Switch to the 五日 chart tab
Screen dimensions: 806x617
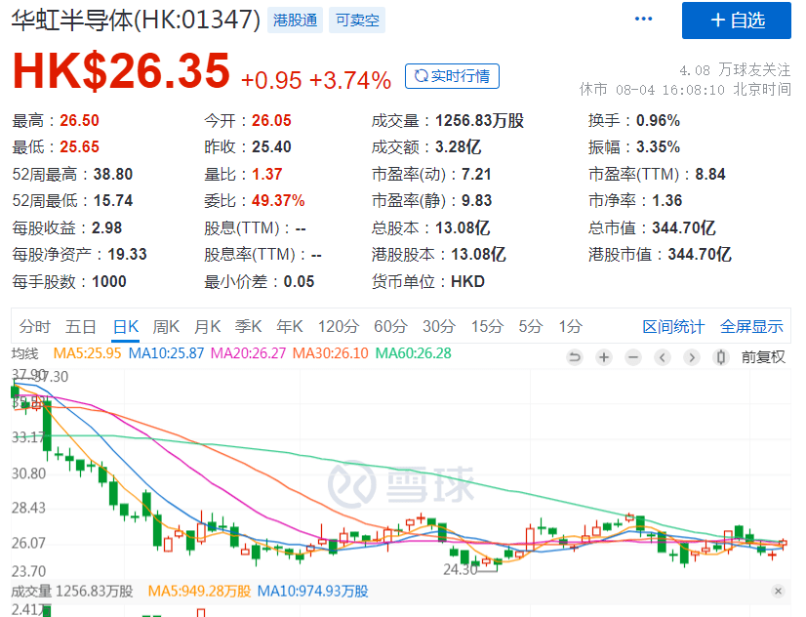(x=81, y=326)
